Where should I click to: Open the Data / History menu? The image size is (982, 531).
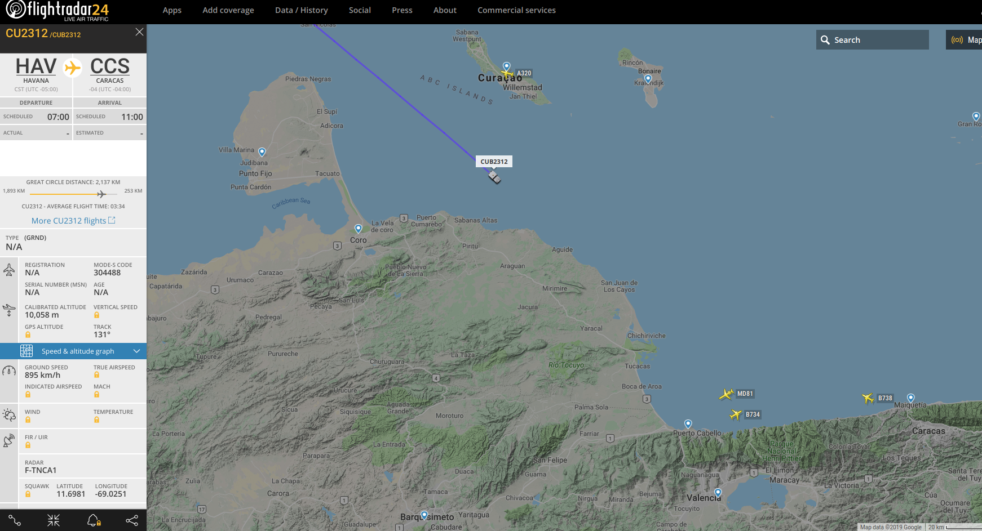[302, 10]
